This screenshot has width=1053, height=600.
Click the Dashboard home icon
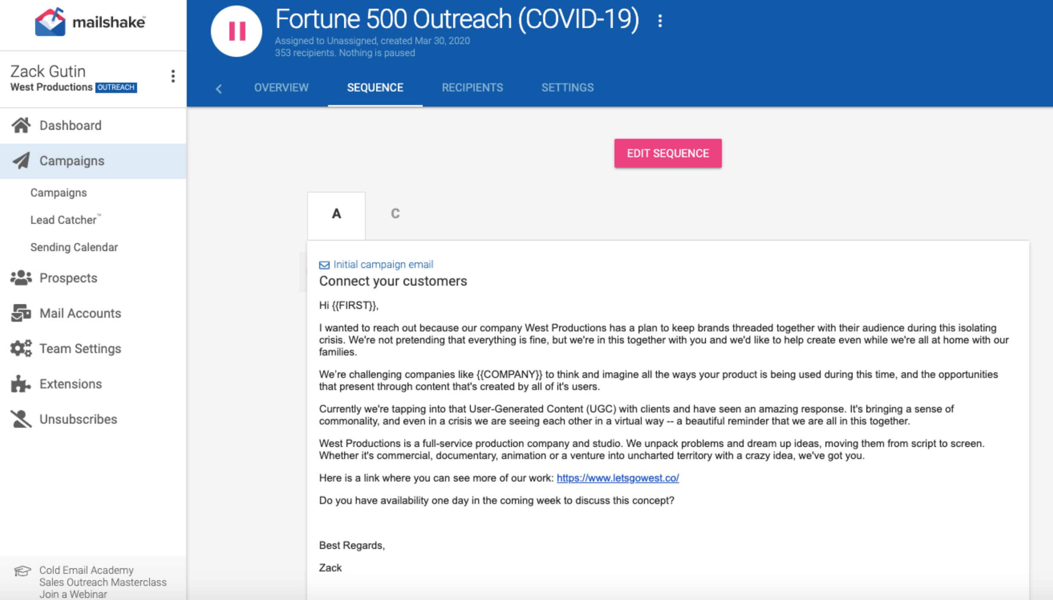[x=21, y=125]
